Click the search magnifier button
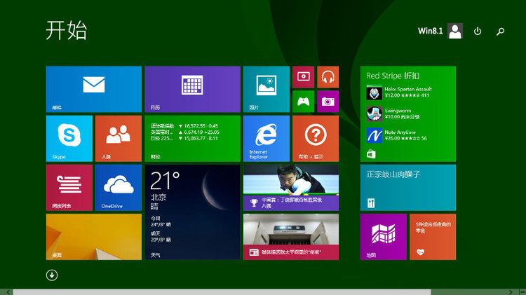This screenshot has height=295, width=526. (500, 32)
